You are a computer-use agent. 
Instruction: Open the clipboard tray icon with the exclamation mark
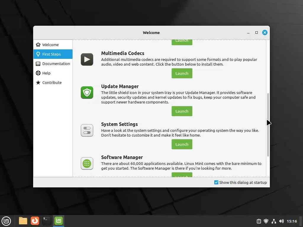pos(259,221)
